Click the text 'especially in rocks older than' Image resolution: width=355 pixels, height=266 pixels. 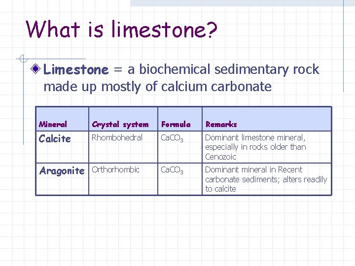(255, 147)
